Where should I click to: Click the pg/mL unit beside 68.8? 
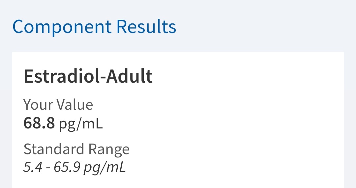tap(81, 124)
